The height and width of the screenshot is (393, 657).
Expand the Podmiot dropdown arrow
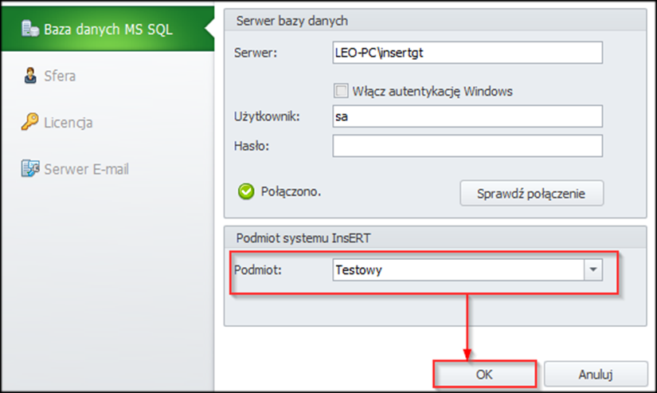click(x=592, y=269)
